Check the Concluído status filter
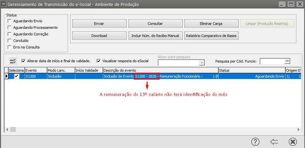The width and height of the screenshot is (305, 148). point(9,41)
